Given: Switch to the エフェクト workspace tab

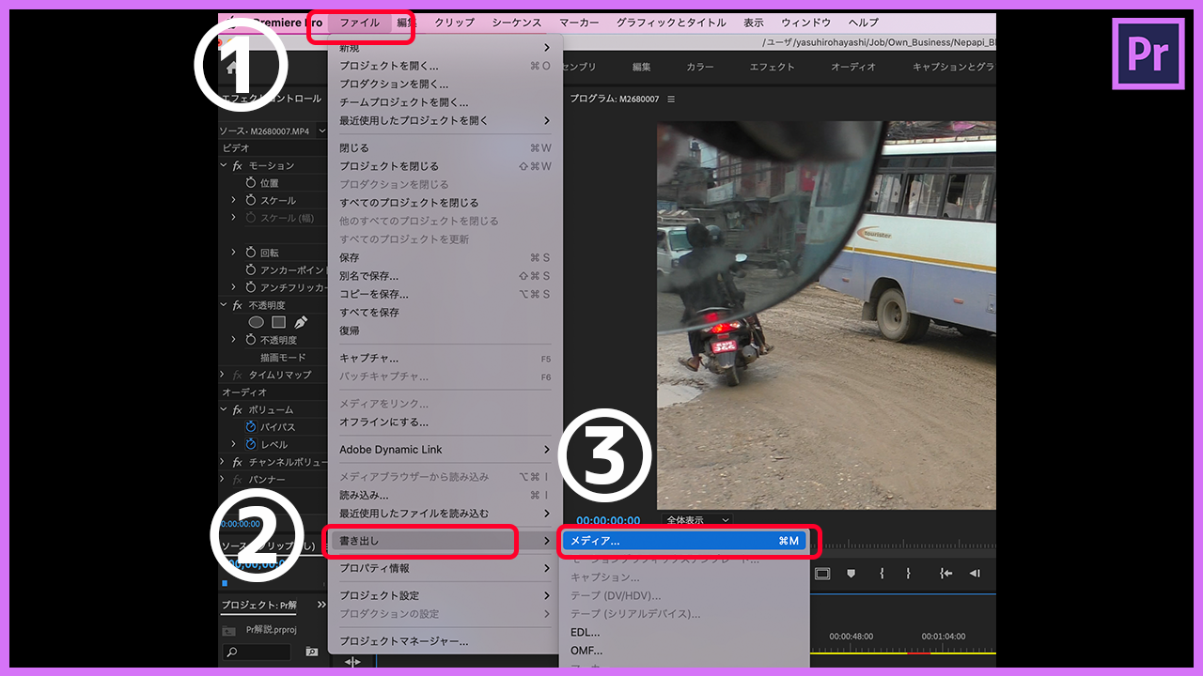Looking at the screenshot, I should (x=772, y=68).
